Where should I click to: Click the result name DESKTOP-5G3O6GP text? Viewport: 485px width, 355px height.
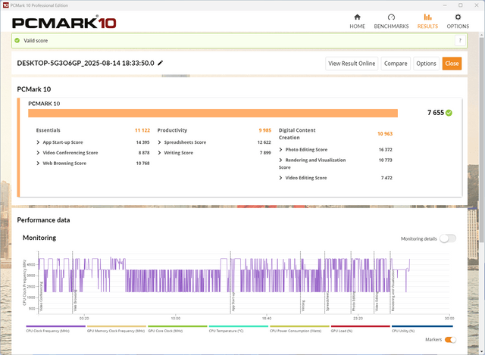click(x=86, y=63)
